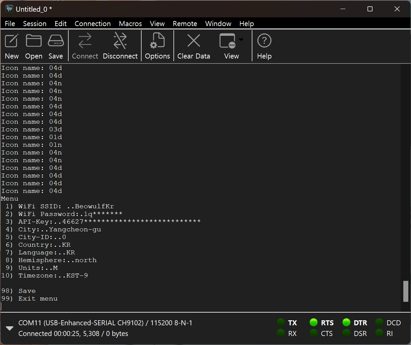This screenshot has height=345, width=411.
Task: Open the Session menu
Action: pyautogui.click(x=35, y=24)
